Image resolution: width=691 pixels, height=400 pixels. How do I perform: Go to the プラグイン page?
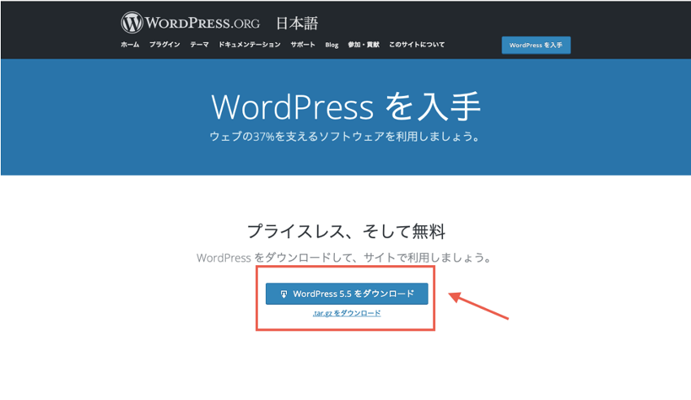pos(164,45)
